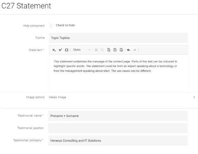Click the Styles dropdown arrow
This screenshot has height=154, width=198.
(89, 50)
